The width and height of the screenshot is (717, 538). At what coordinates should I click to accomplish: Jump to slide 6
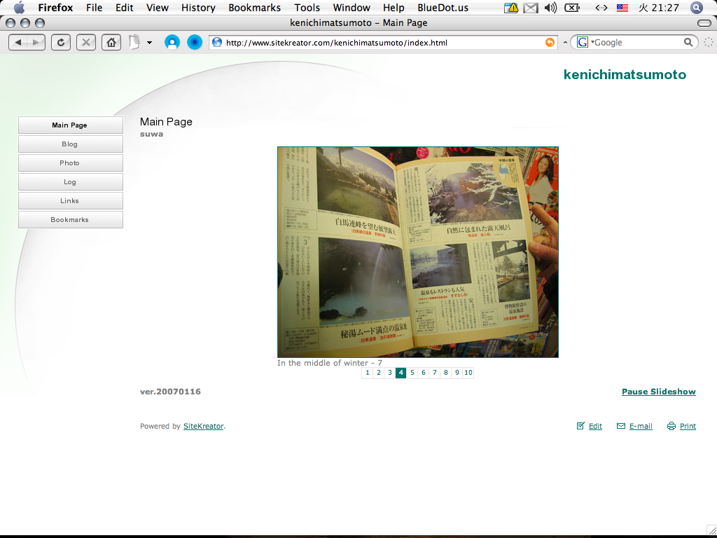pos(424,373)
